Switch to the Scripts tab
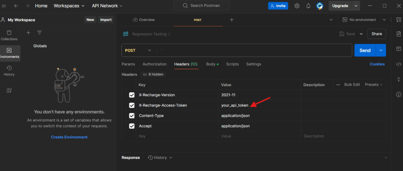This screenshot has width=403, height=171. coord(232,64)
